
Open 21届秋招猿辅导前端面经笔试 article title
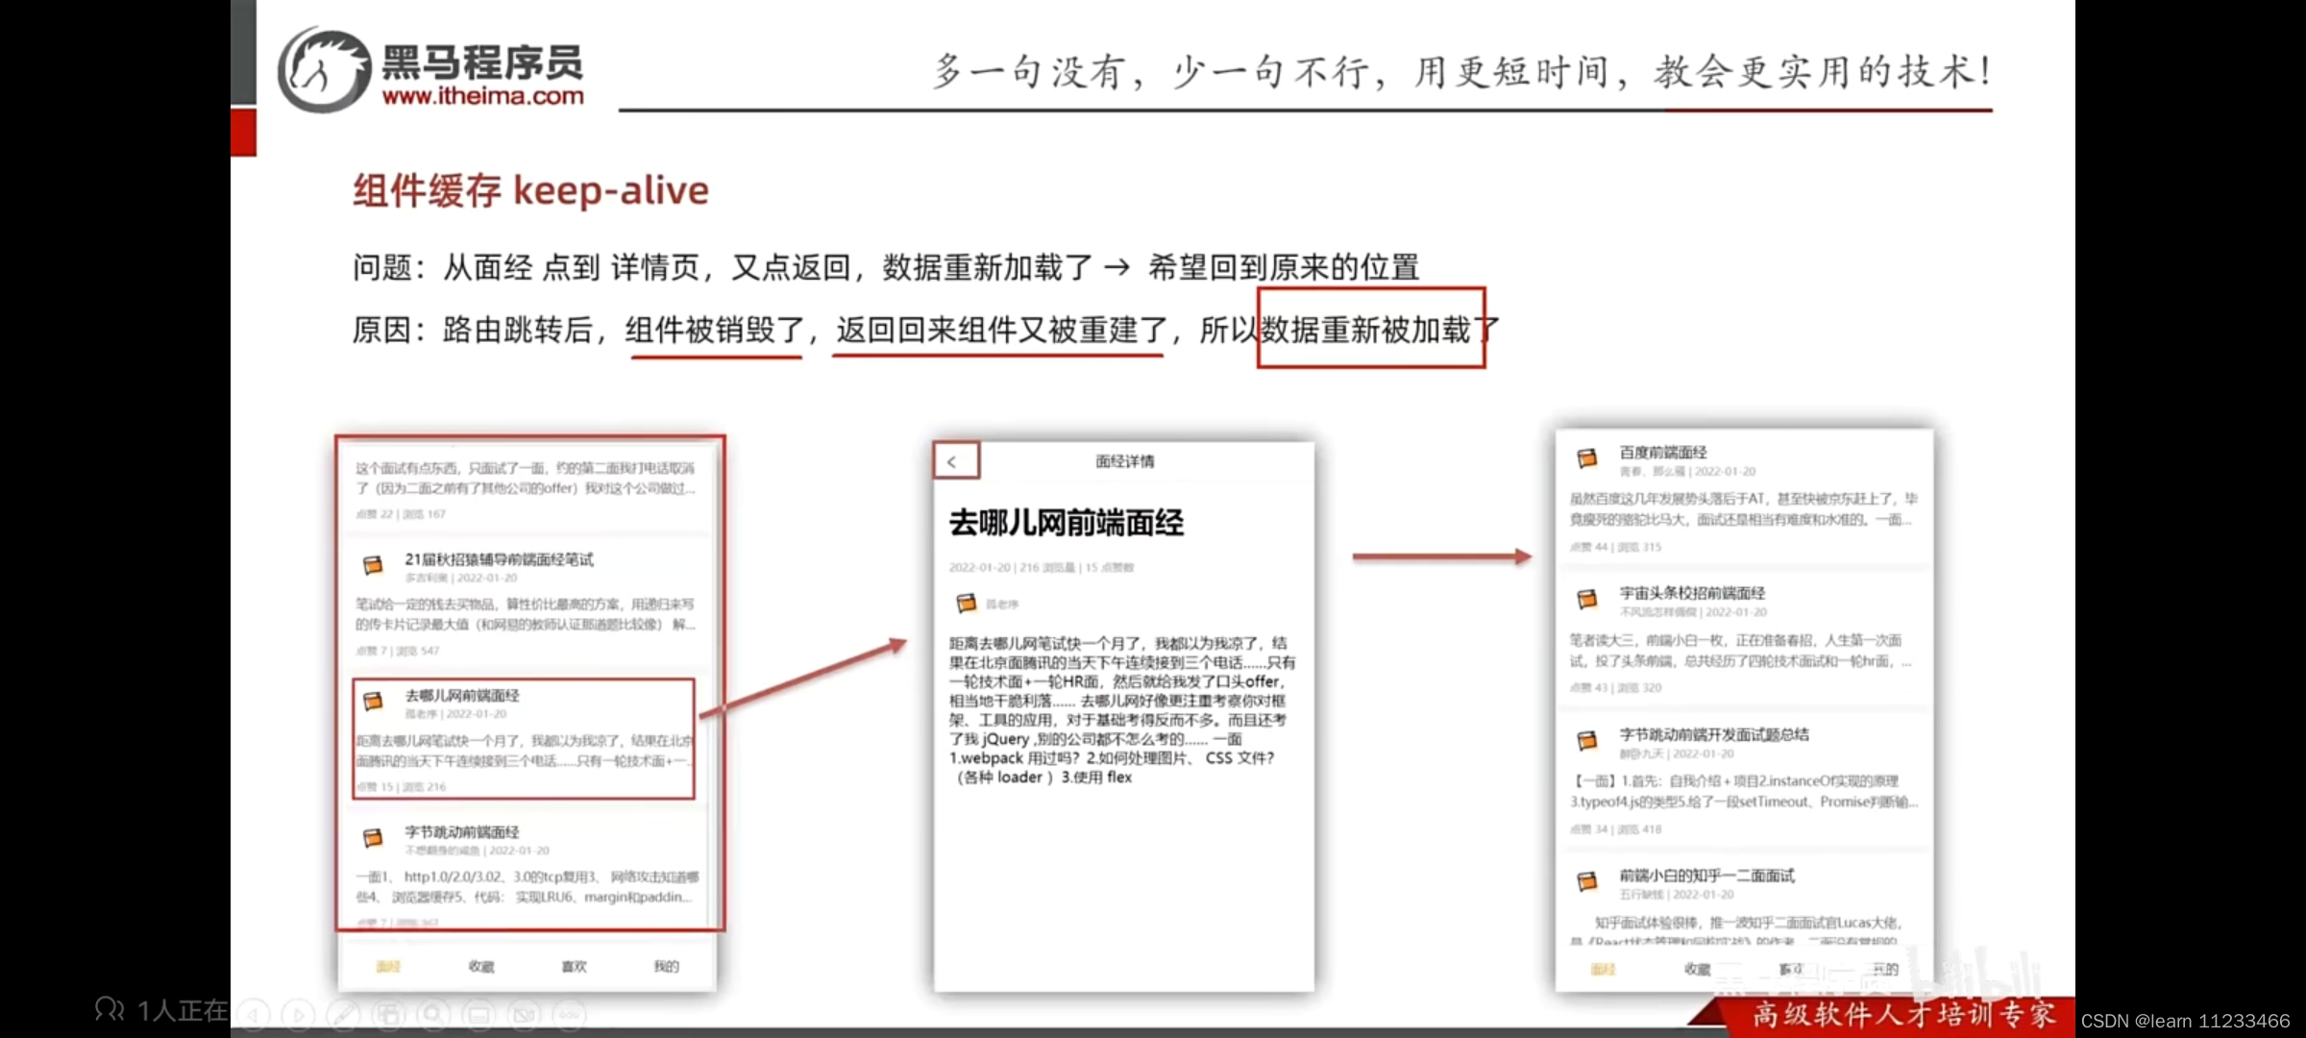[x=499, y=559]
